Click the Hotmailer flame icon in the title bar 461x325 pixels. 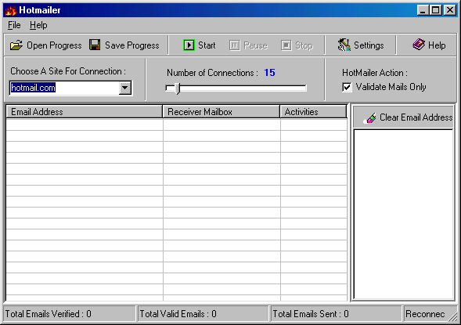(x=11, y=10)
